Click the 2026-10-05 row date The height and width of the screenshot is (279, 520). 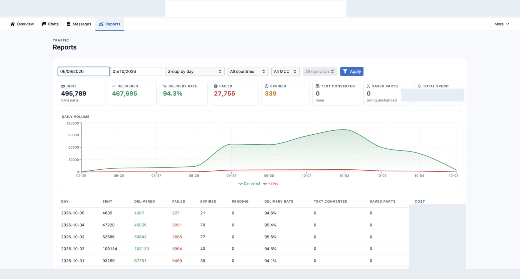(73, 213)
